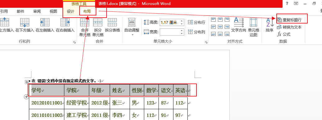Select the Table Tools 布局 tab

click(87, 11)
